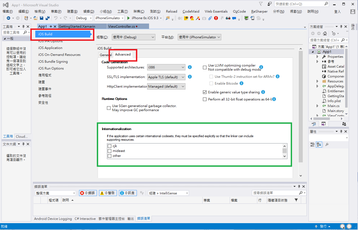Viewport: 358px width, 230px height.
Task: Expand the Resources folder in Solution Explorer
Action: tap(318, 81)
